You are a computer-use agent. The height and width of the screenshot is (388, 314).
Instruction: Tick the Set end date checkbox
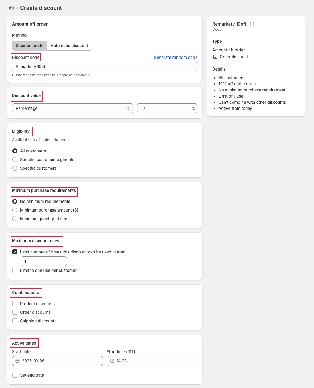point(15,375)
